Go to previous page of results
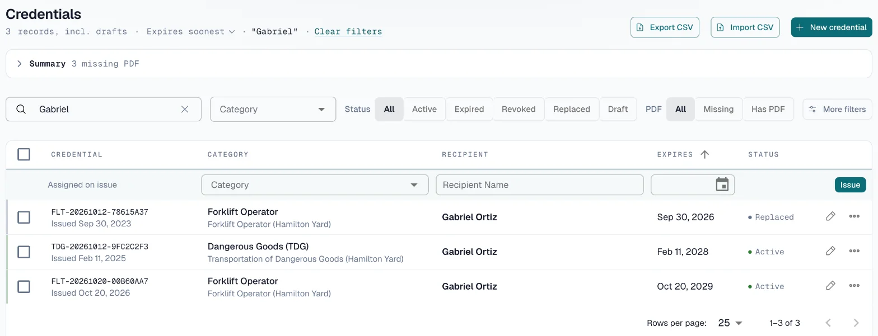Viewport: 878px width, 336px height. (x=828, y=323)
